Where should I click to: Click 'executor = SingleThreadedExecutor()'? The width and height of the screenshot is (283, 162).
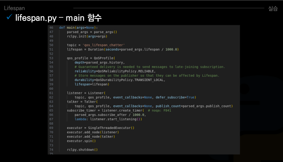point(101,128)
